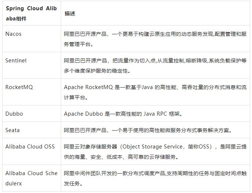
Task: Select the "Alibaba Cloud Schedulerx" cell
Action: click(31, 178)
